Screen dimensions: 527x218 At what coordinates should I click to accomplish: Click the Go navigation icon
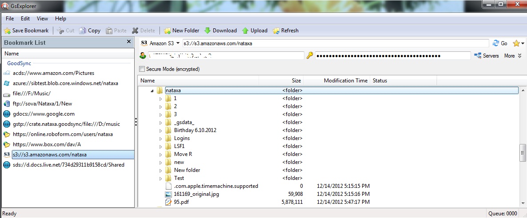496,43
